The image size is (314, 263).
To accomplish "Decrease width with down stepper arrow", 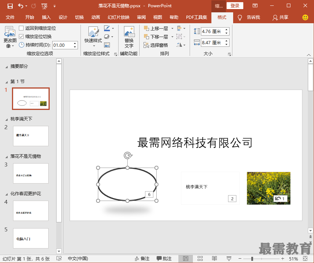I will coord(227,45).
